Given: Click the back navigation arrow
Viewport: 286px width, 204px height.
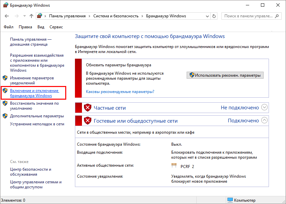Looking at the screenshot, I should pyautogui.click(x=7, y=16).
